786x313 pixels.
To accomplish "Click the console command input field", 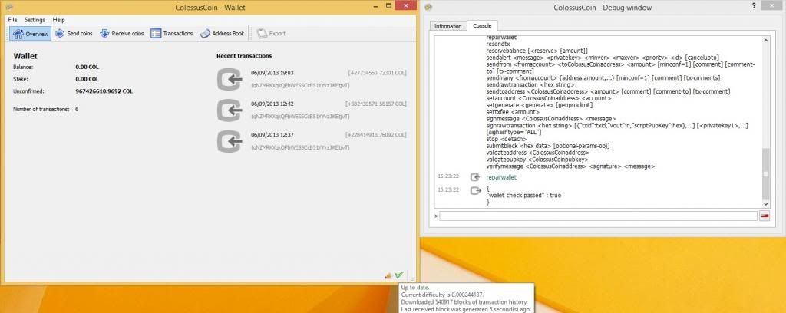I will point(598,216).
